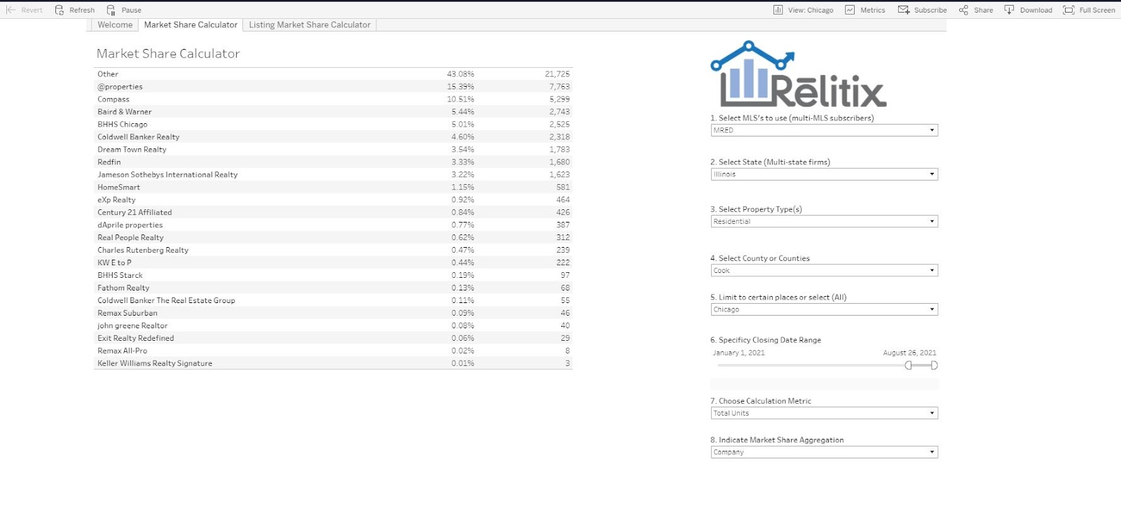The height and width of the screenshot is (513, 1121).
Task: Click the closing date start slider handle
Action: tap(909, 365)
